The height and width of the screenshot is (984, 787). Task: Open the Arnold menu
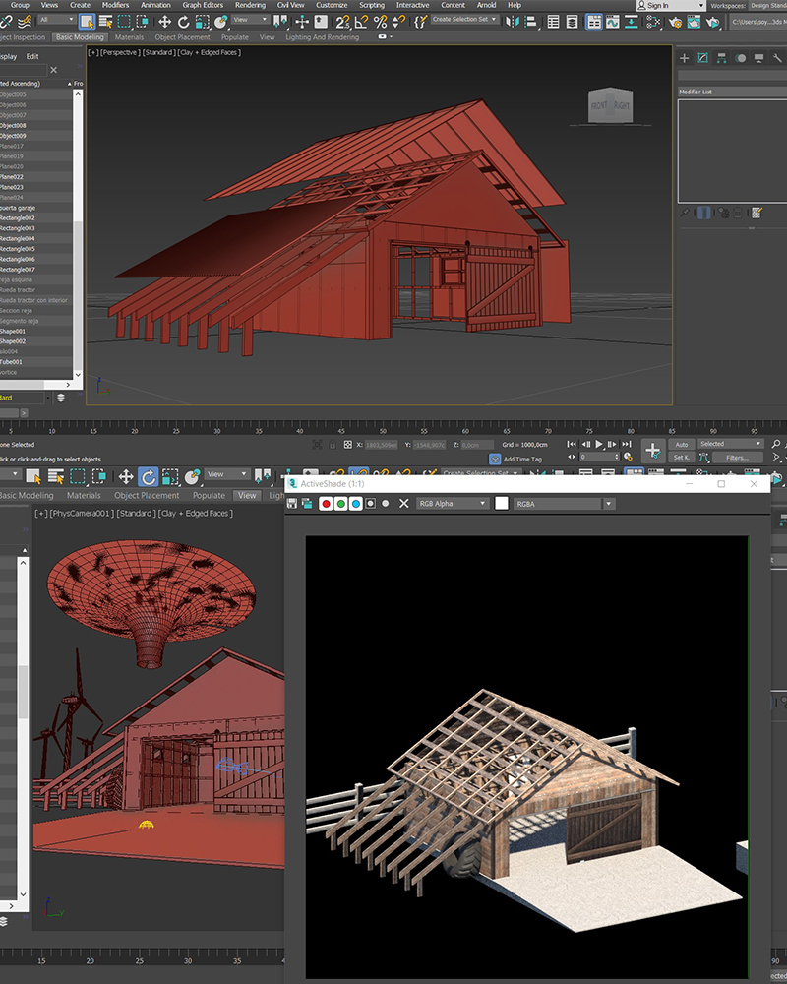click(x=486, y=5)
